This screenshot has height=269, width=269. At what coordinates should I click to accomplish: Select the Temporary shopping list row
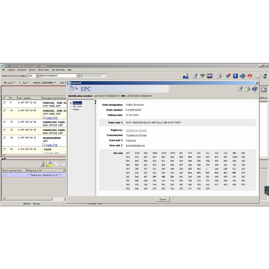(x=34, y=175)
